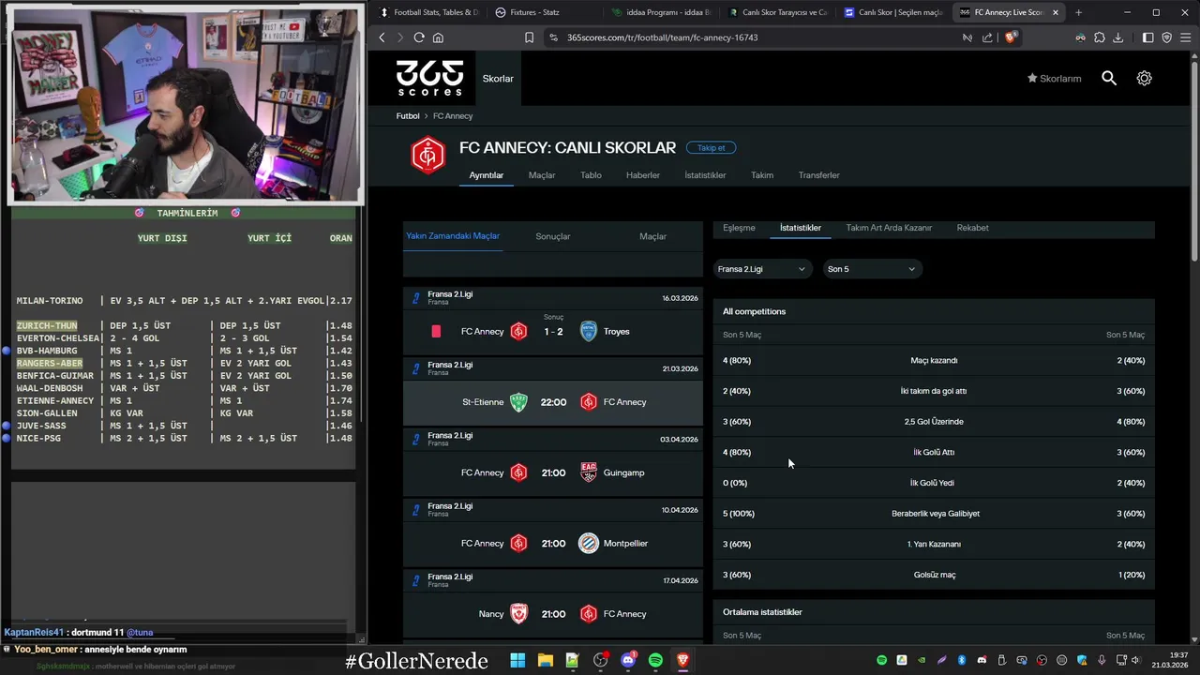Image resolution: width=1200 pixels, height=675 pixels.
Task: Switch to the Maçlar team tab
Action: [x=542, y=175]
